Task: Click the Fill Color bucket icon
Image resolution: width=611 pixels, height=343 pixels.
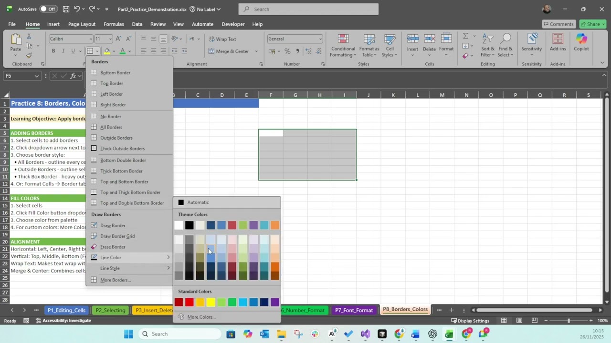Action: [107, 51]
